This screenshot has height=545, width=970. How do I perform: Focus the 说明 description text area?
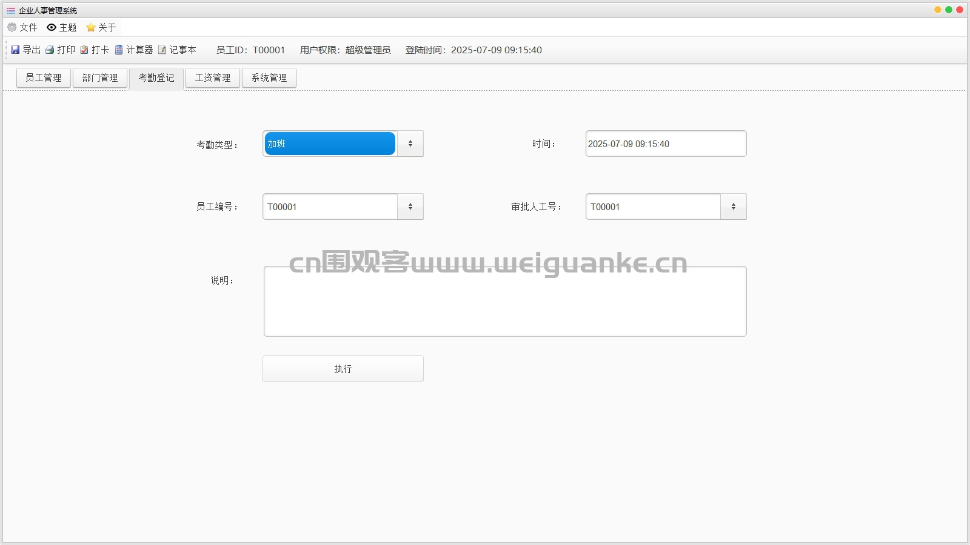click(505, 301)
